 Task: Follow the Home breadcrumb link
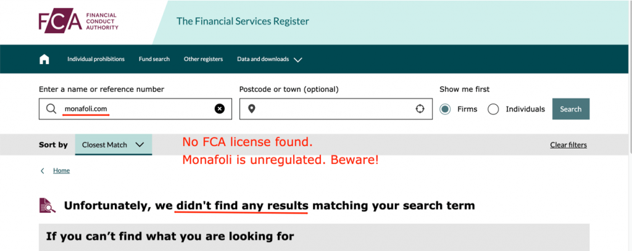61,171
